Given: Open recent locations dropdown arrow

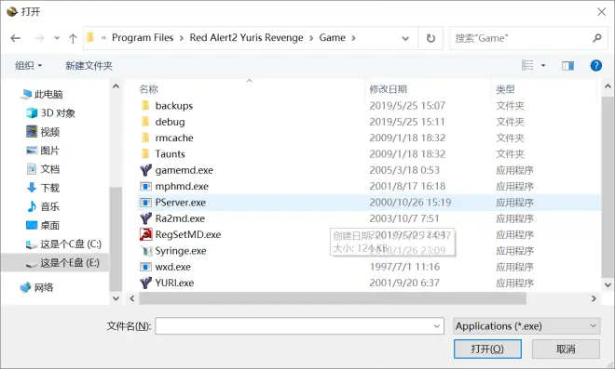Looking at the screenshot, I should point(57,38).
